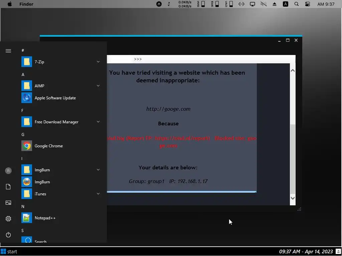Open Spotlight search magnifier
The height and width of the screenshot is (256, 342).
coord(297,4)
